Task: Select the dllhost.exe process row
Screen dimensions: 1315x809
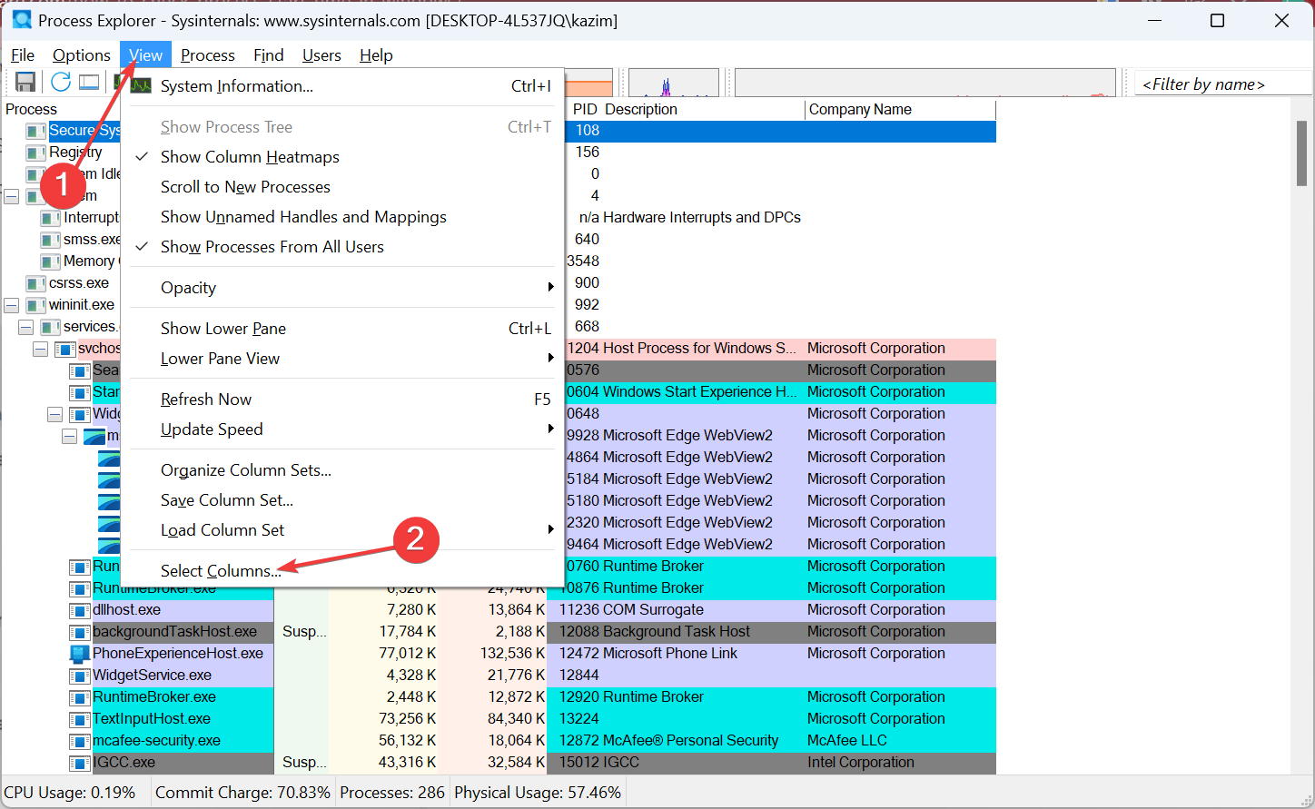Action: (499, 610)
